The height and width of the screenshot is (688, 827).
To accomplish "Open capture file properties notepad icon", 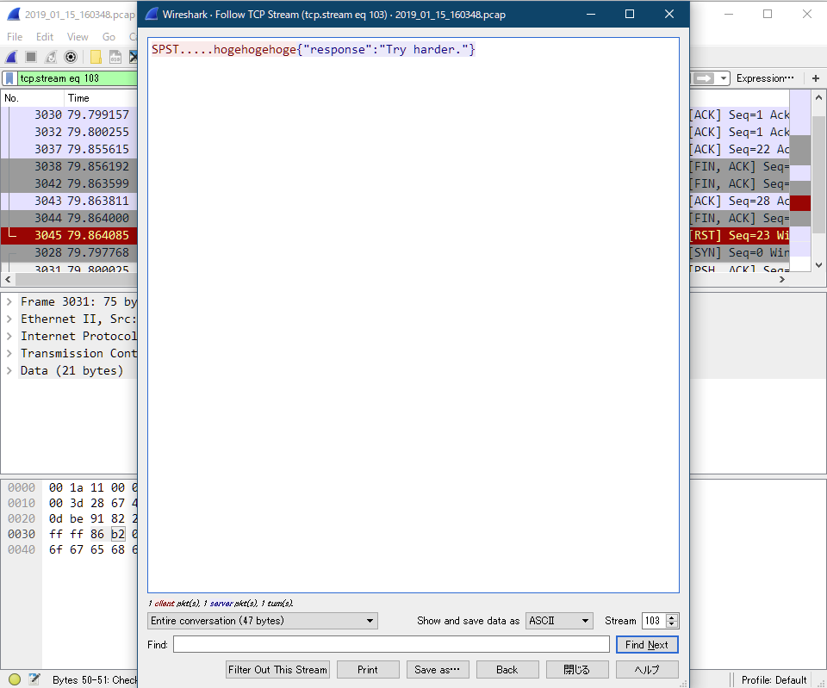I will [34, 679].
